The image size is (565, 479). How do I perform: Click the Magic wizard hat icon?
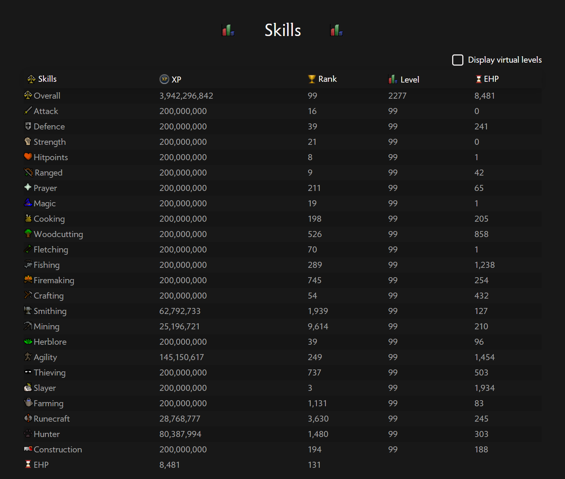tap(28, 203)
